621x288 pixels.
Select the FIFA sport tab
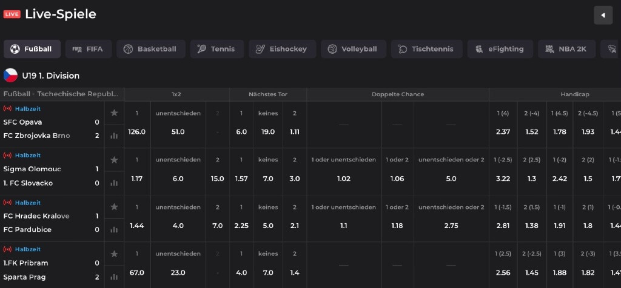point(89,49)
